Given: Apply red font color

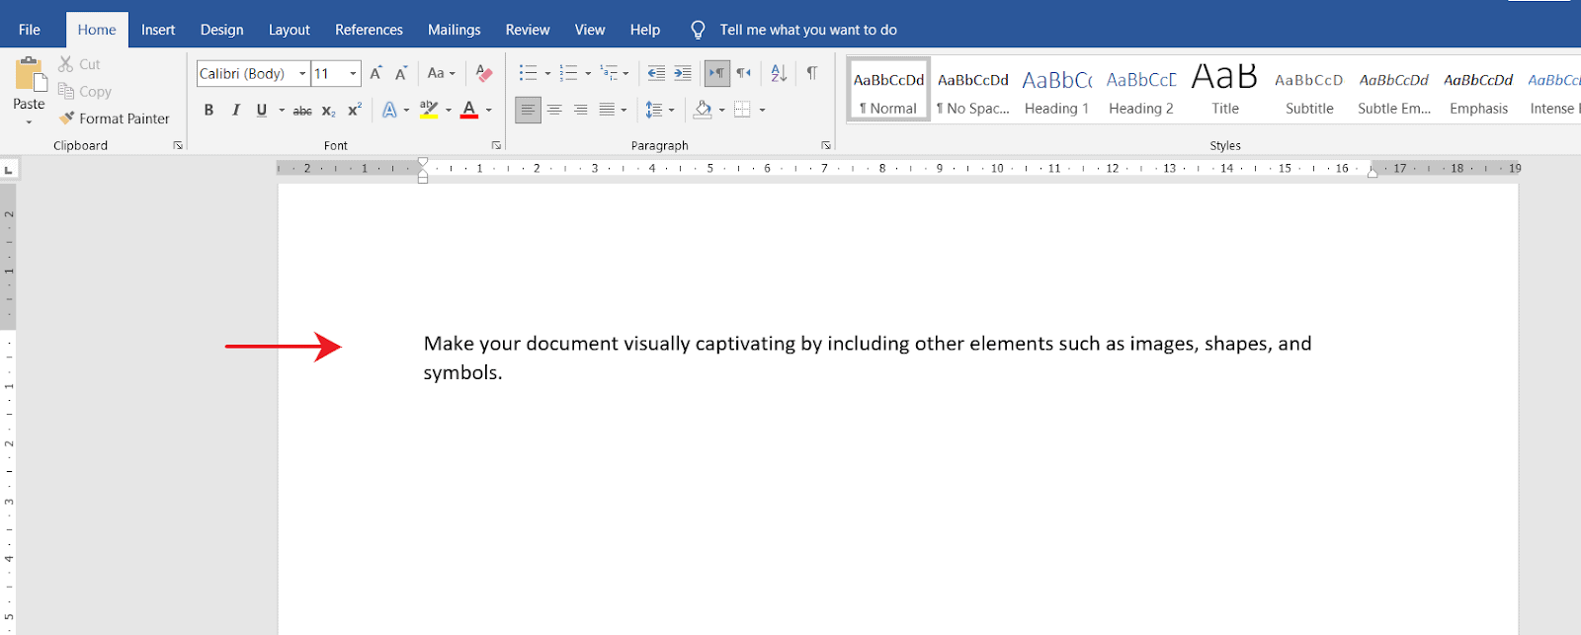Looking at the screenshot, I should pos(469,111).
